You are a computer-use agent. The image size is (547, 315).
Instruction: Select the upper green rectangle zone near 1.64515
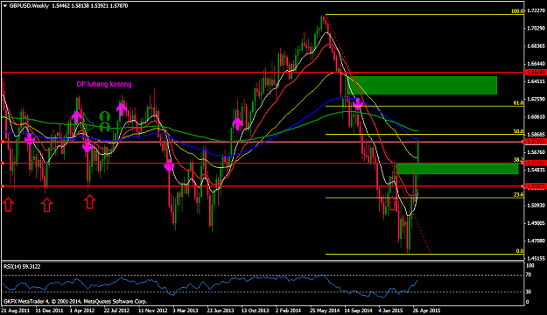point(422,86)
